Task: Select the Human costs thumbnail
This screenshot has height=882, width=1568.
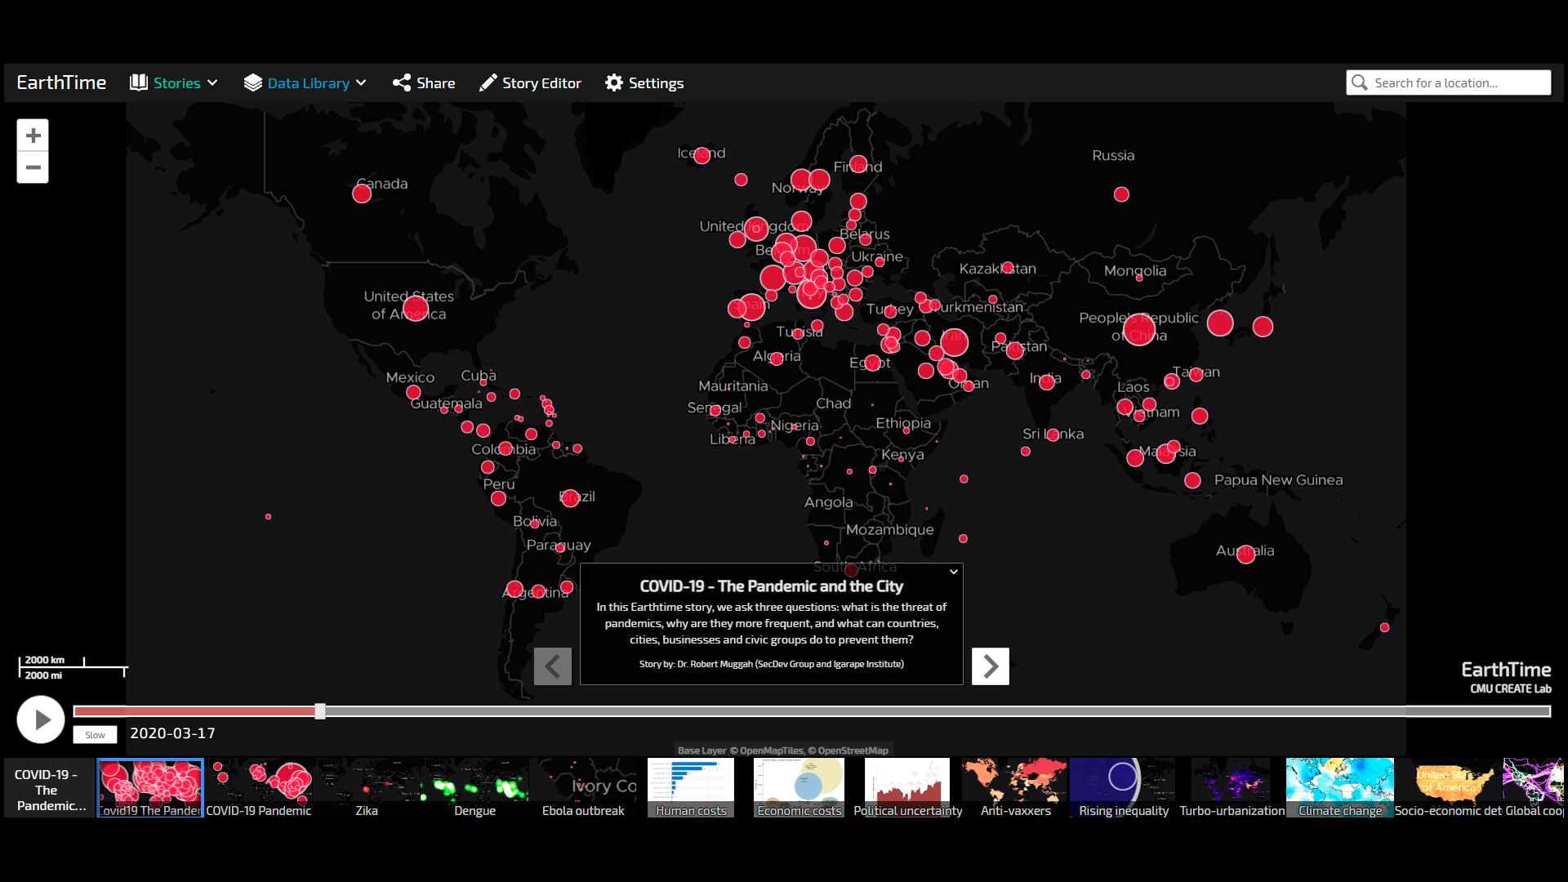Action: pos(691,786)
